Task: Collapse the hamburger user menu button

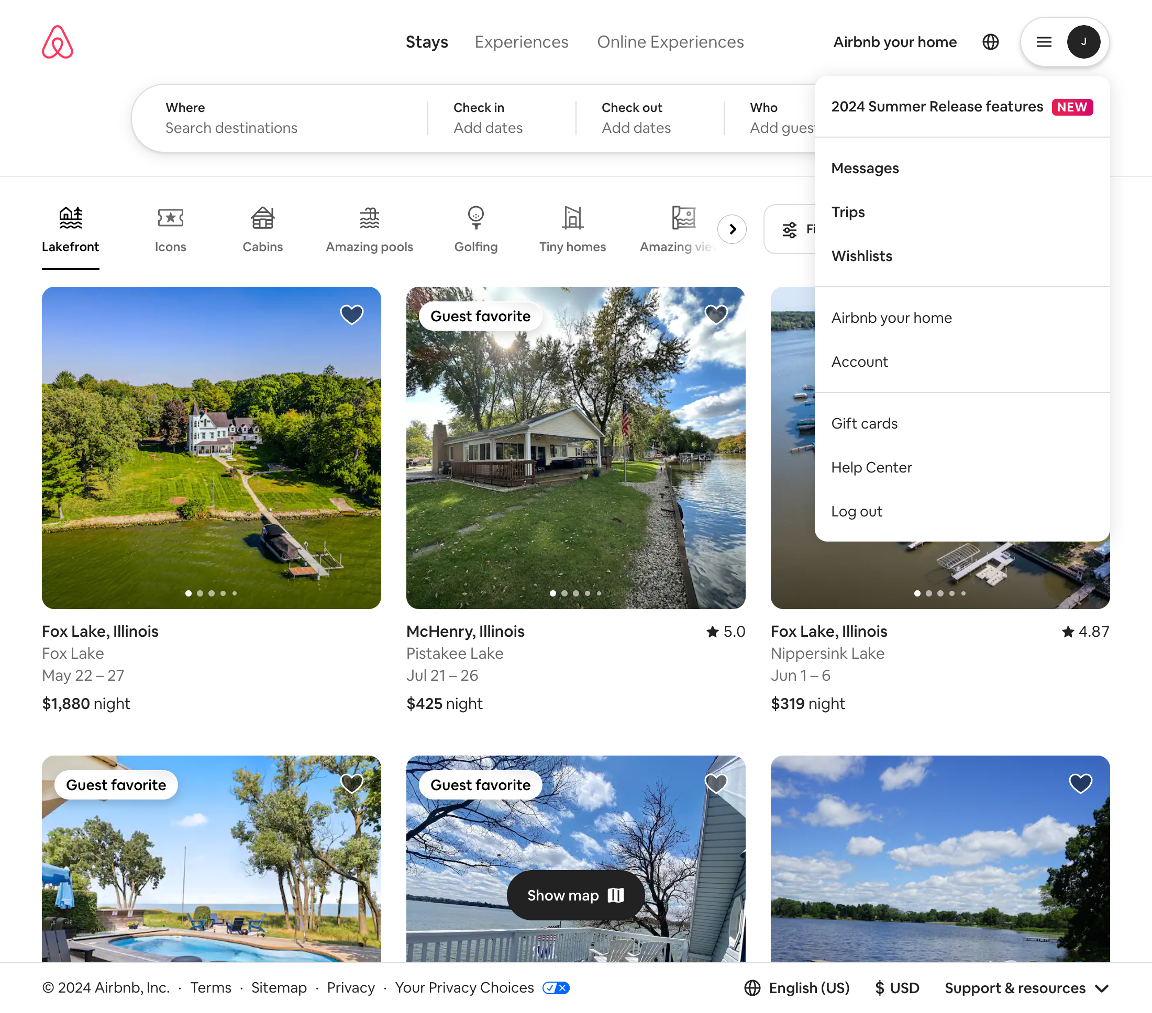Action: tap(1044, 42)
